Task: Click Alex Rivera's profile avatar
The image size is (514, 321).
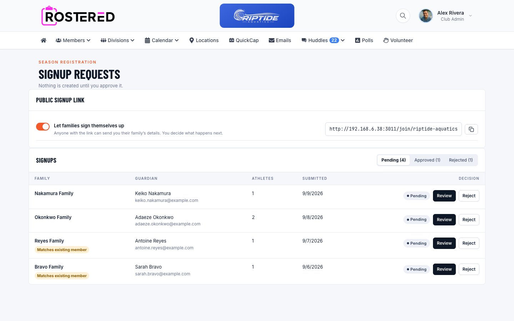Action: 426,16
